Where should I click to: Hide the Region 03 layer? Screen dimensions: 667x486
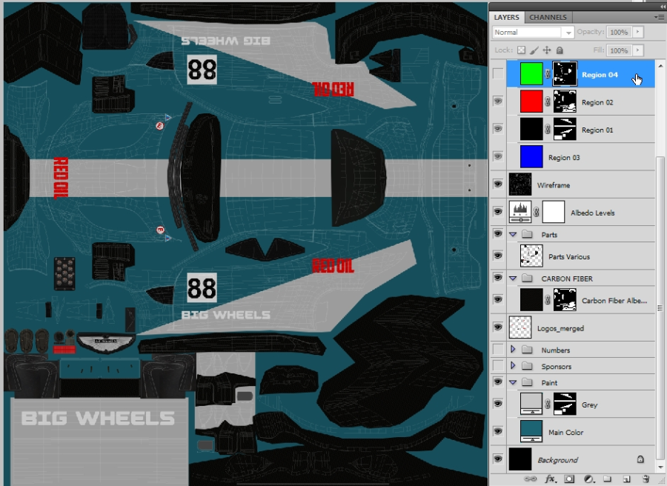498,156
